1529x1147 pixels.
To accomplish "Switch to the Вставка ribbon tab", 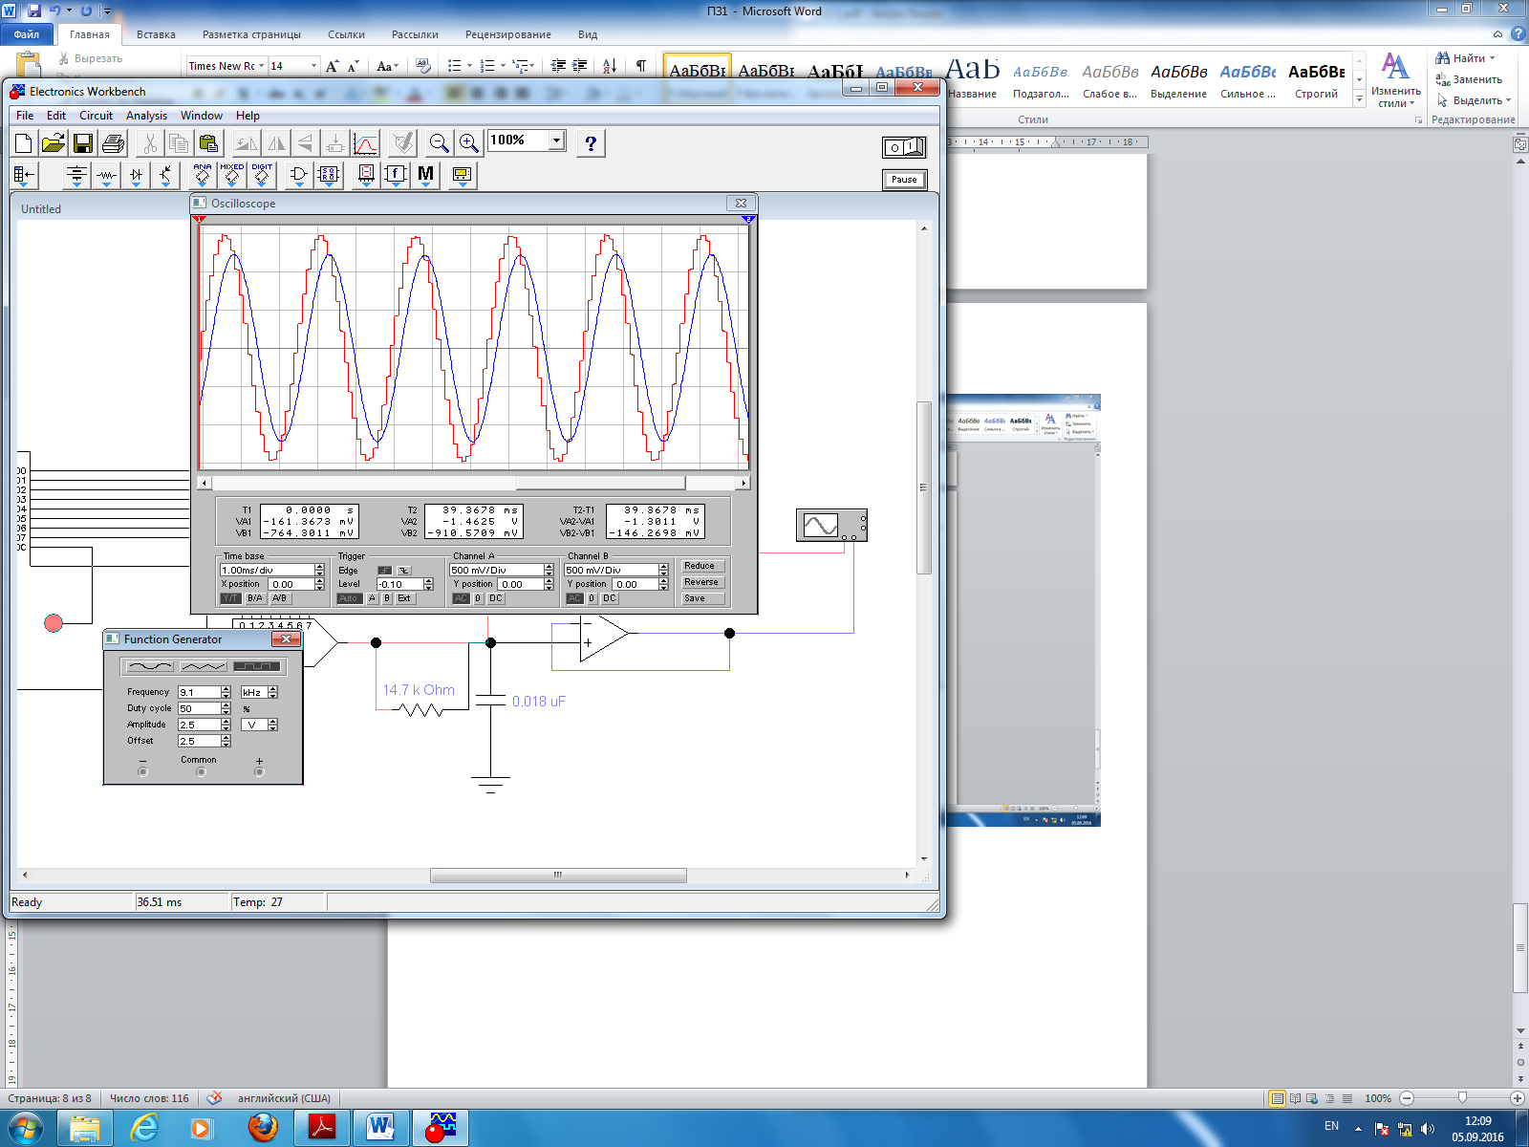I will 156,34.
